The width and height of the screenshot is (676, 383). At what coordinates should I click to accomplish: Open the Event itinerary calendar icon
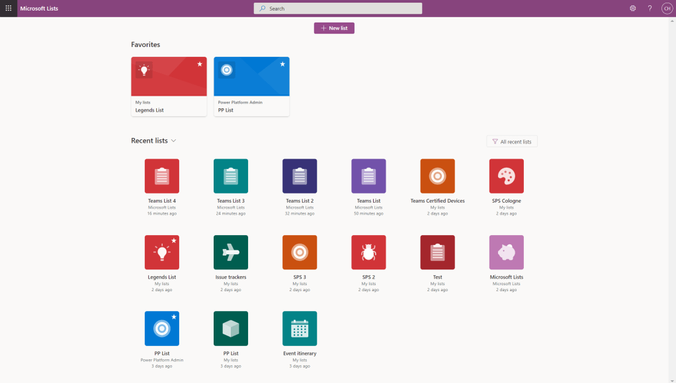pos(300,328)
